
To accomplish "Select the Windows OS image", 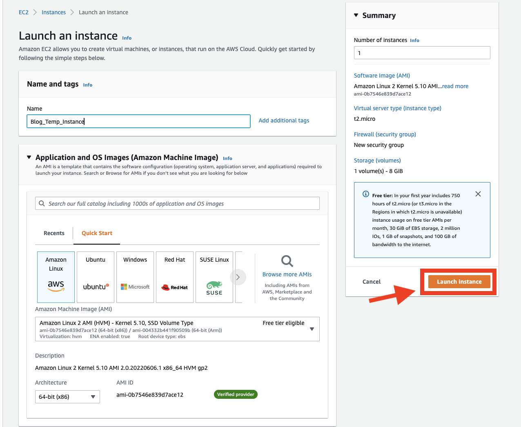I will (x=135, y=277).
